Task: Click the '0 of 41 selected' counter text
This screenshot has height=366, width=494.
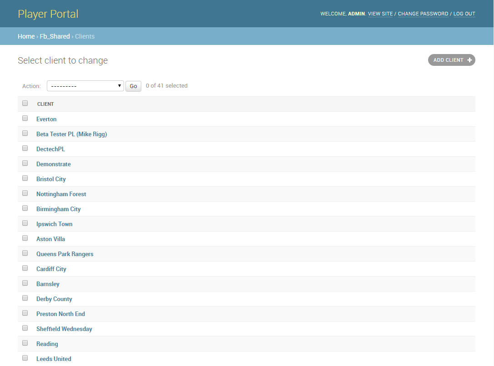Action: (167, 86)
